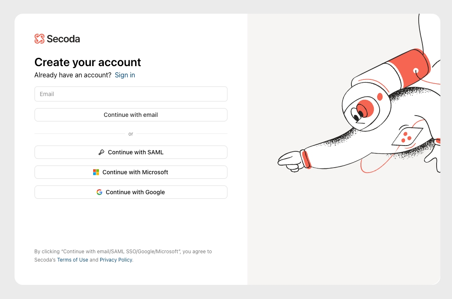Click the astronaut's helmet in the illustration
This screenshot has width=452, height=299.
pos(366,109)
